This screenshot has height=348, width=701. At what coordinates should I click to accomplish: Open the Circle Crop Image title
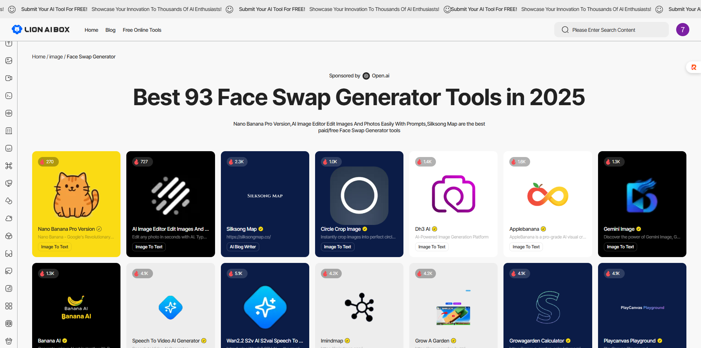click(x=341, y=229)
